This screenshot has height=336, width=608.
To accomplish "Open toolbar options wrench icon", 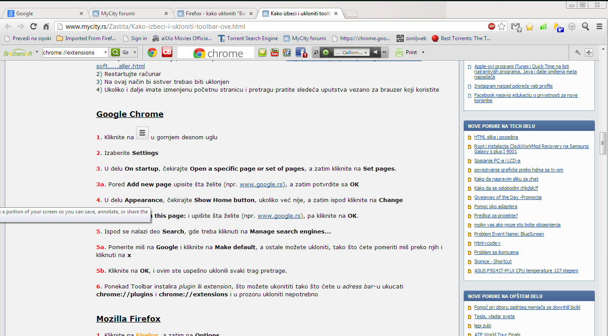I will pos(578,53).
